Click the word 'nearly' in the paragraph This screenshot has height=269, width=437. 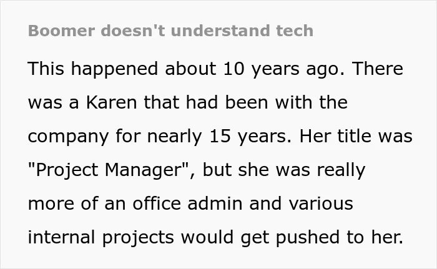pyautogui.click(x=174, y=137)
